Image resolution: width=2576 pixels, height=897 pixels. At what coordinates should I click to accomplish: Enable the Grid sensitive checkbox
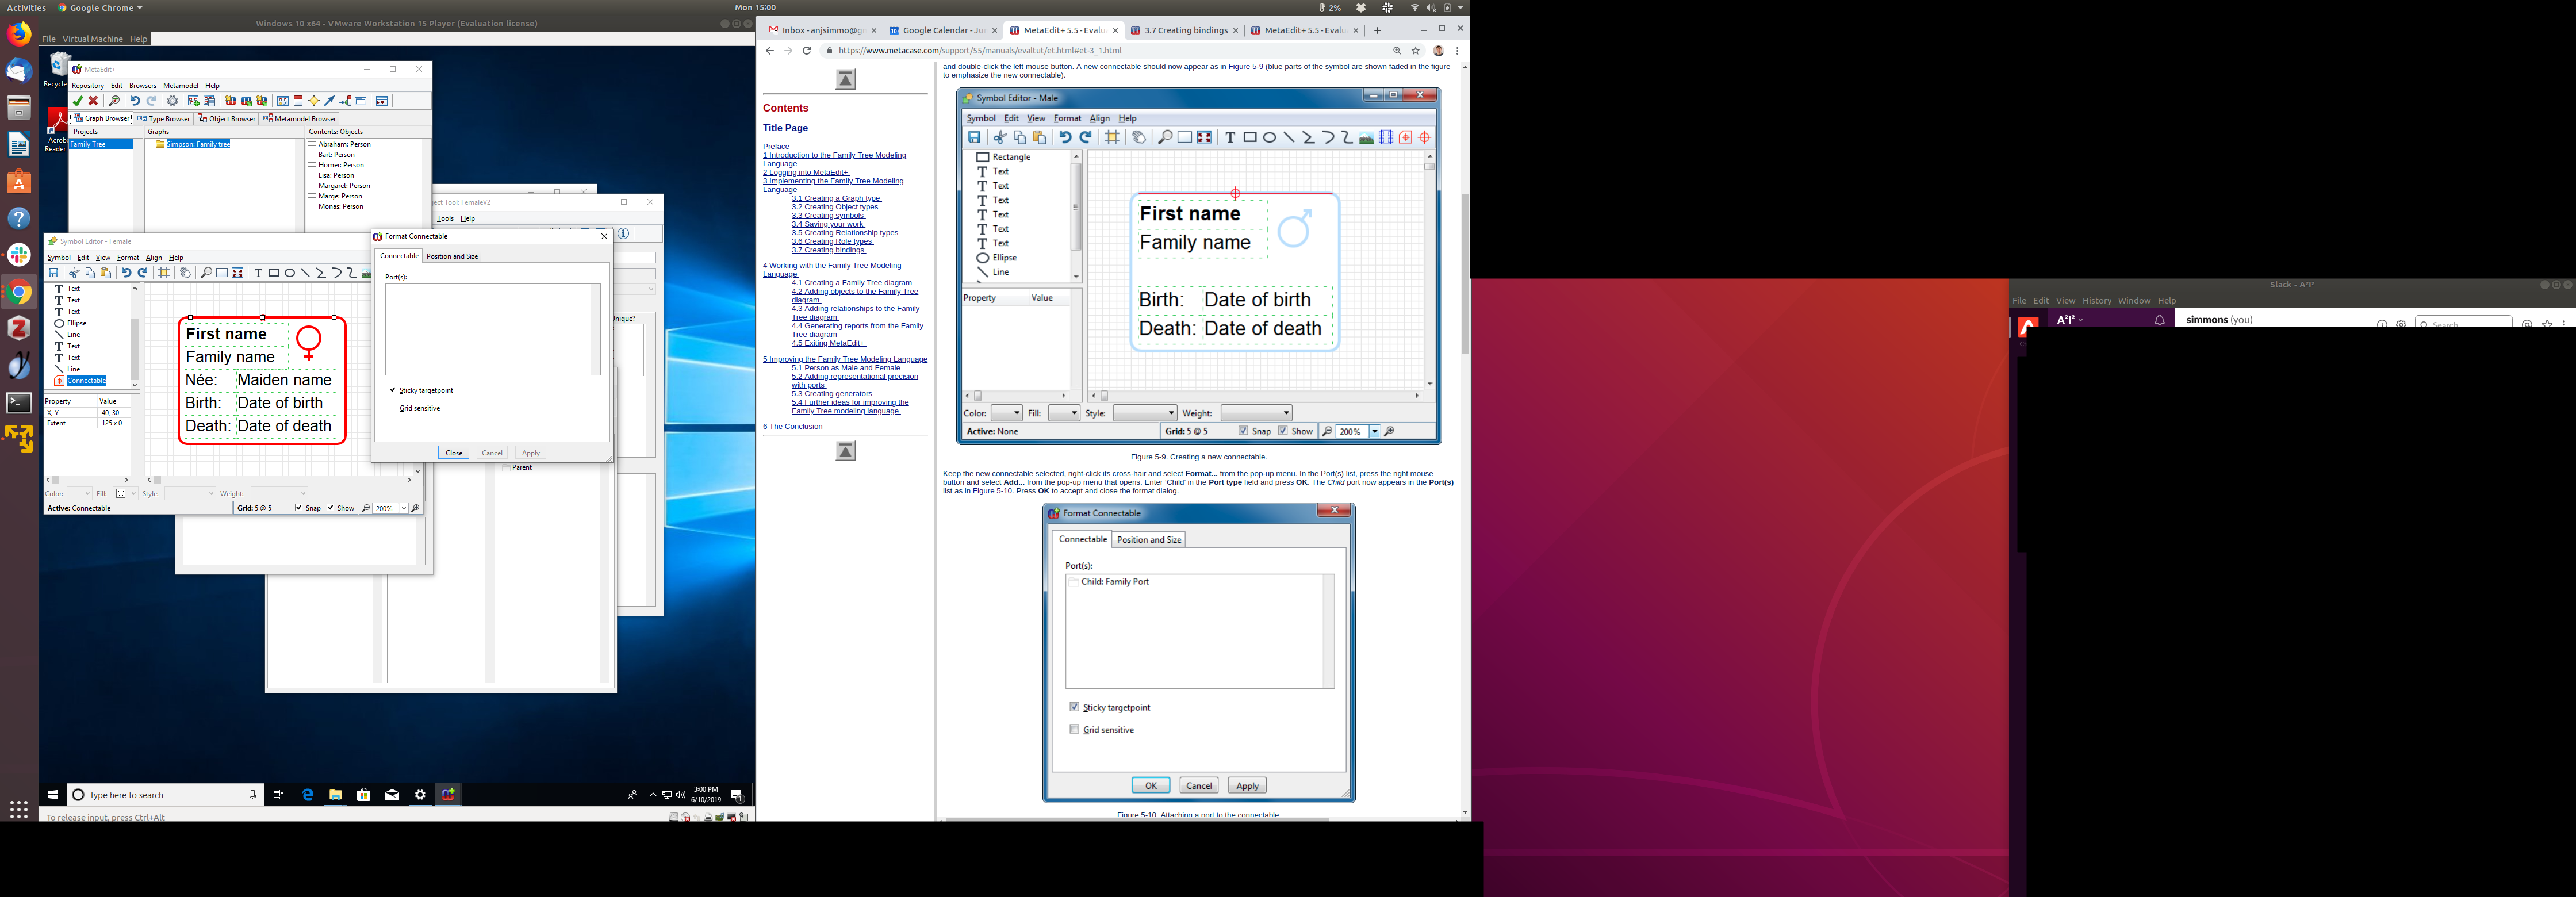(392, 408)
